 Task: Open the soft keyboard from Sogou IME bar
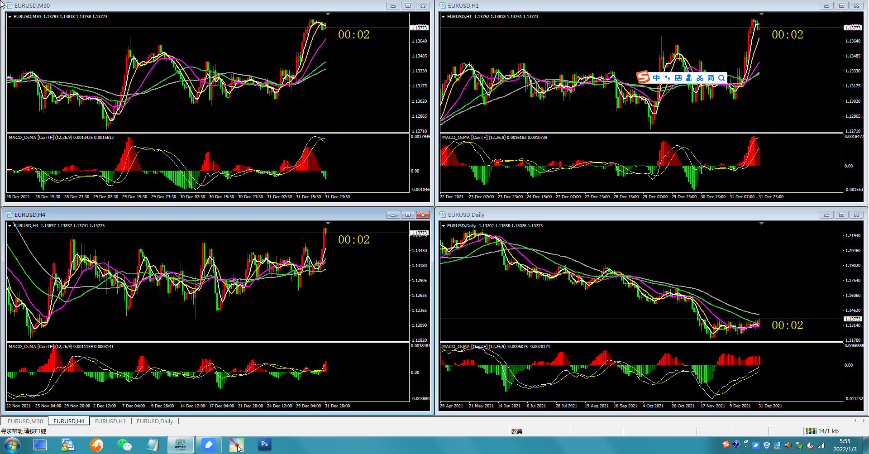click(x=678, y=78)
